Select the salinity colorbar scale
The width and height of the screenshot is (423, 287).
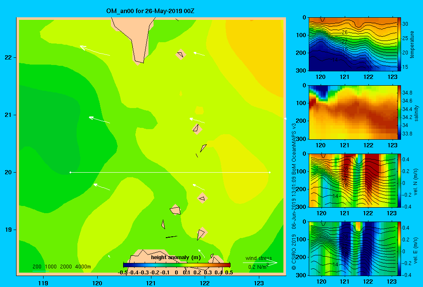tap(399, 112)
